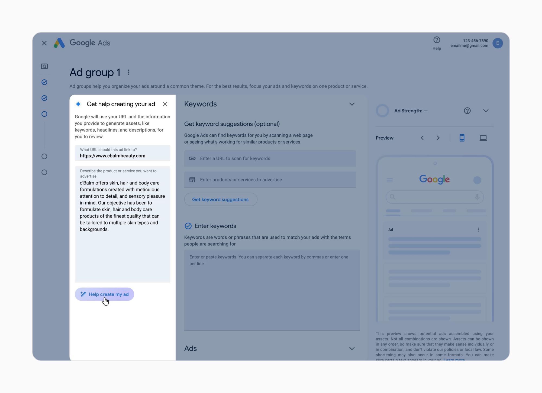This screenshot has width=542, height=393.
Task: Collapse the Keywords section chevron
Action: tap(352, 104)
